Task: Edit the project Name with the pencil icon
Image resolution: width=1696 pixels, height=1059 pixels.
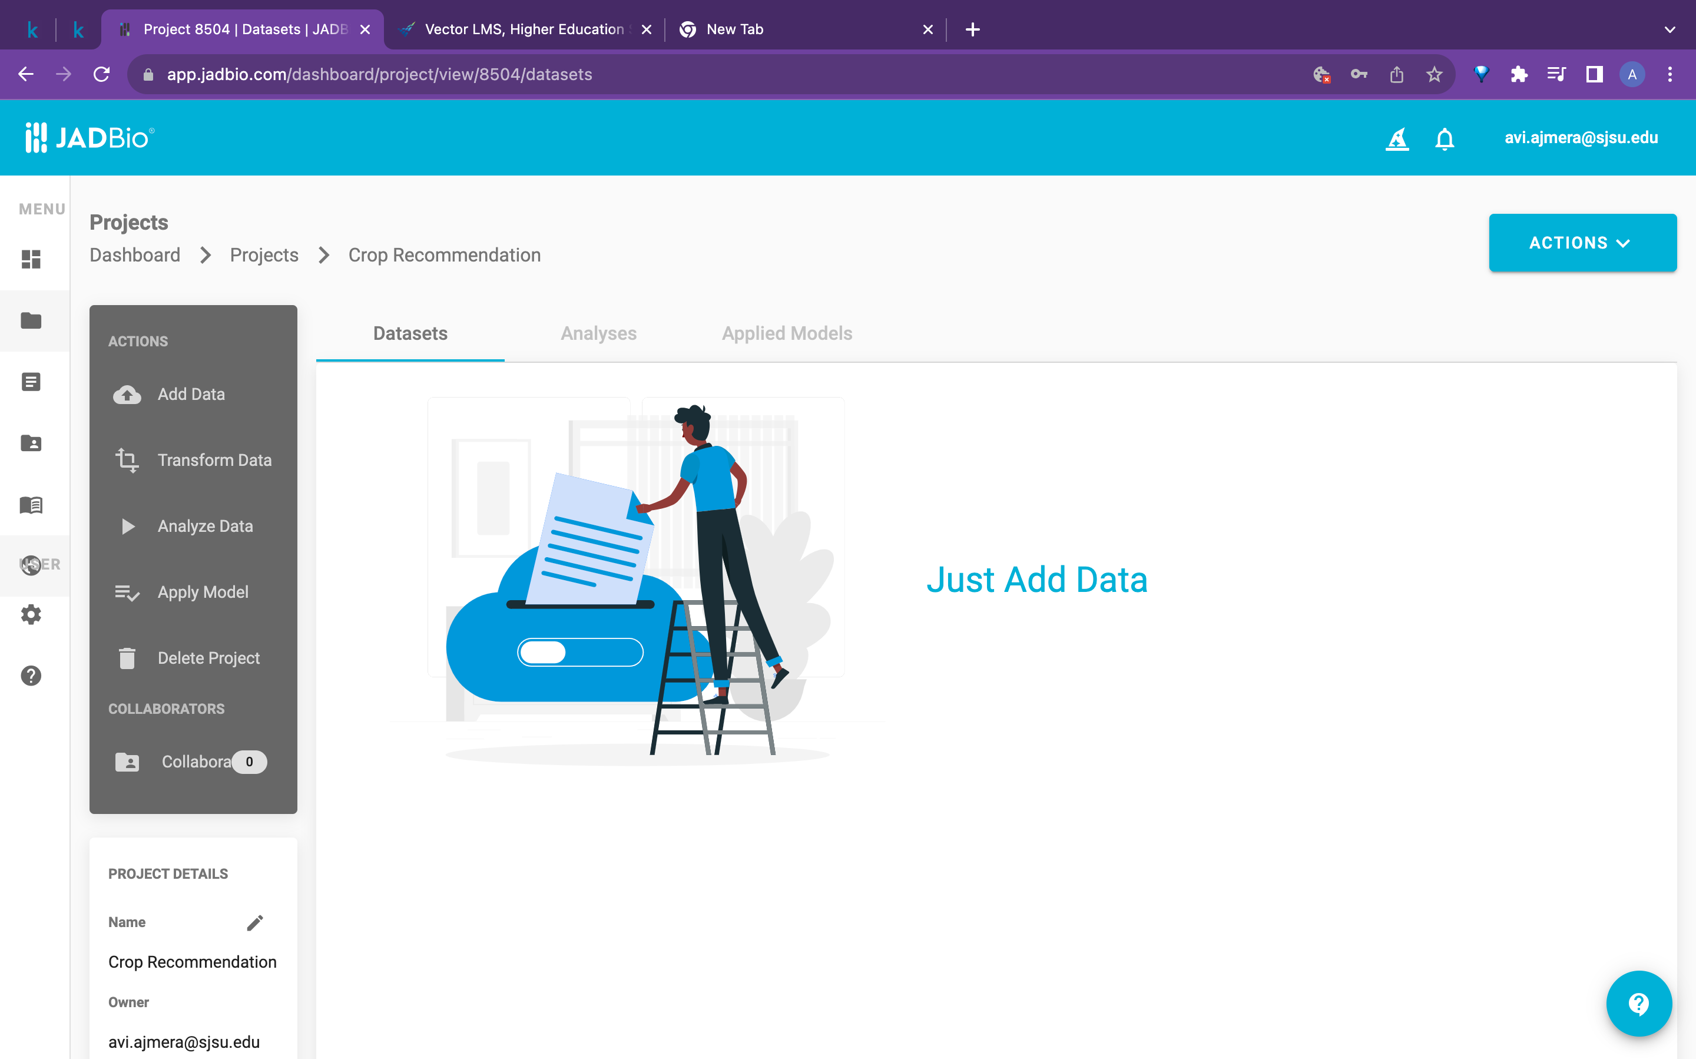Action: point(255,922)
